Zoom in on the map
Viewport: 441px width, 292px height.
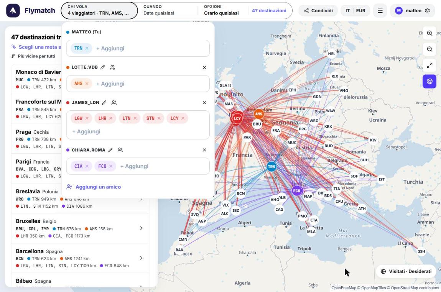click(x=429, y=33)
